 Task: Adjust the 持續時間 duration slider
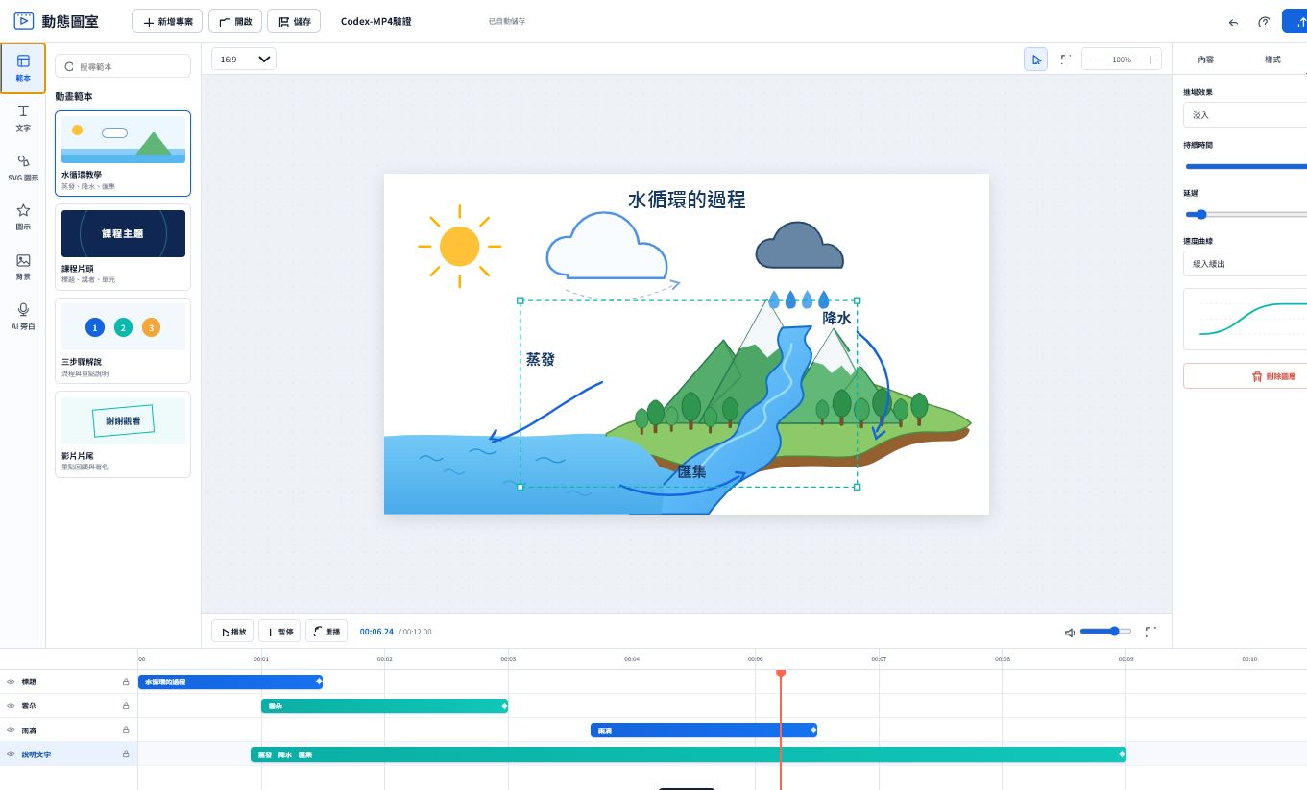[x=1246, y=166]
